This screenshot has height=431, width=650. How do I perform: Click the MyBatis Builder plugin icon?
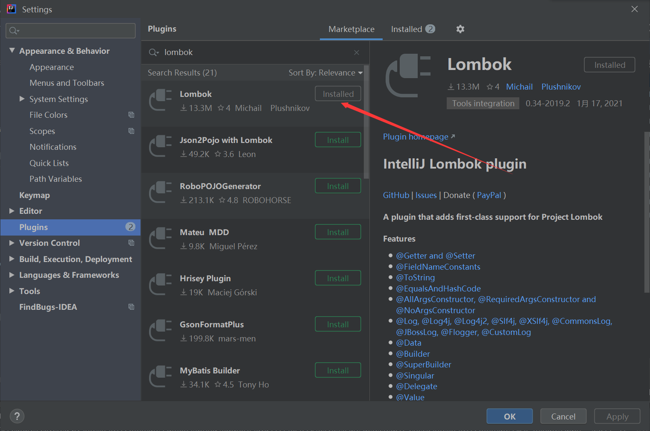(160, 377)
